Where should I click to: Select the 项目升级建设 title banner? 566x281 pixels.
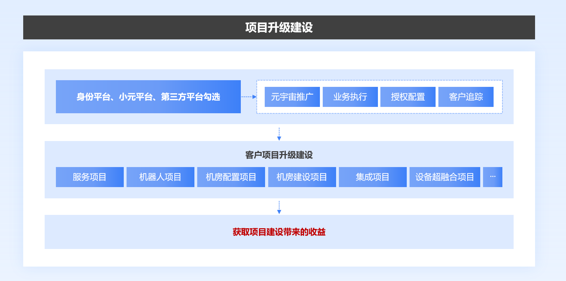pyautogui.click(x=279, y=27)
